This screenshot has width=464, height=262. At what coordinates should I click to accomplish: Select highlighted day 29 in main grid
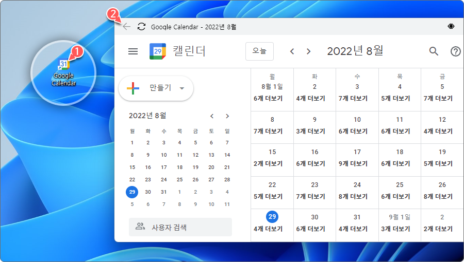pos(272,217)
